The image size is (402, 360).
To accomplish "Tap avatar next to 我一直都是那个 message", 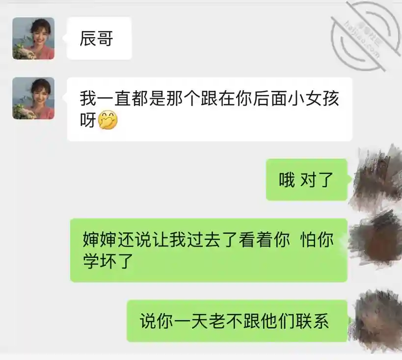I will (33, 98).
